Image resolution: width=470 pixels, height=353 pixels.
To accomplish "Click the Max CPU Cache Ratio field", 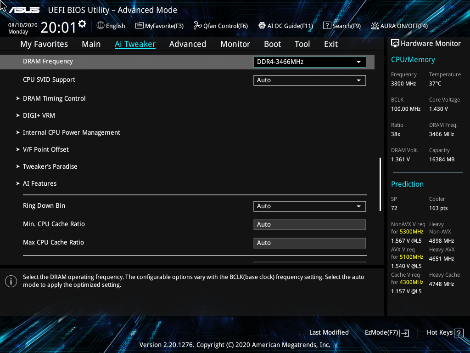I will click(310, 243).
